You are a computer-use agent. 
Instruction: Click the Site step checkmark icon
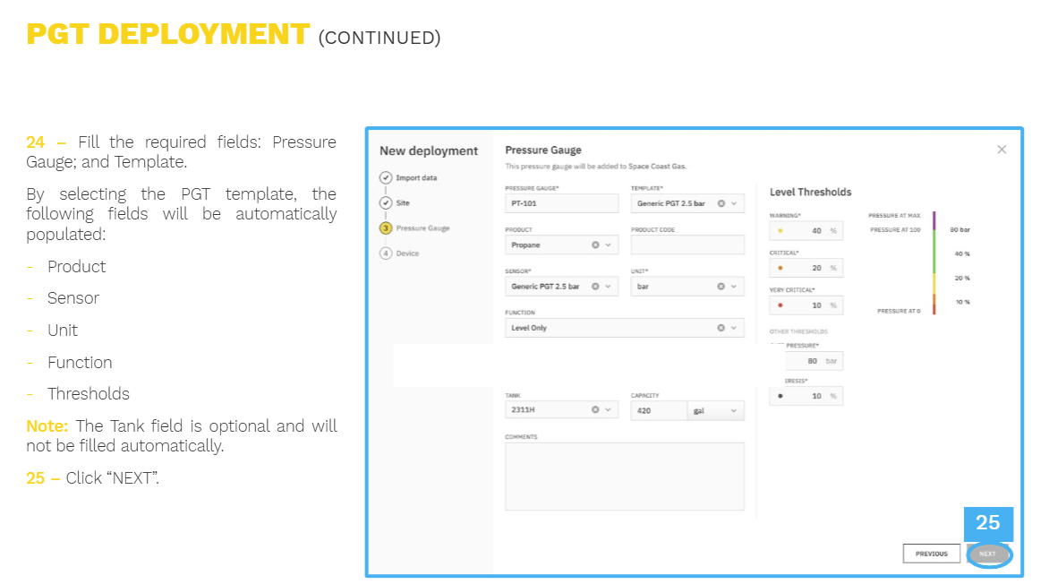click(x=386, y=203)
